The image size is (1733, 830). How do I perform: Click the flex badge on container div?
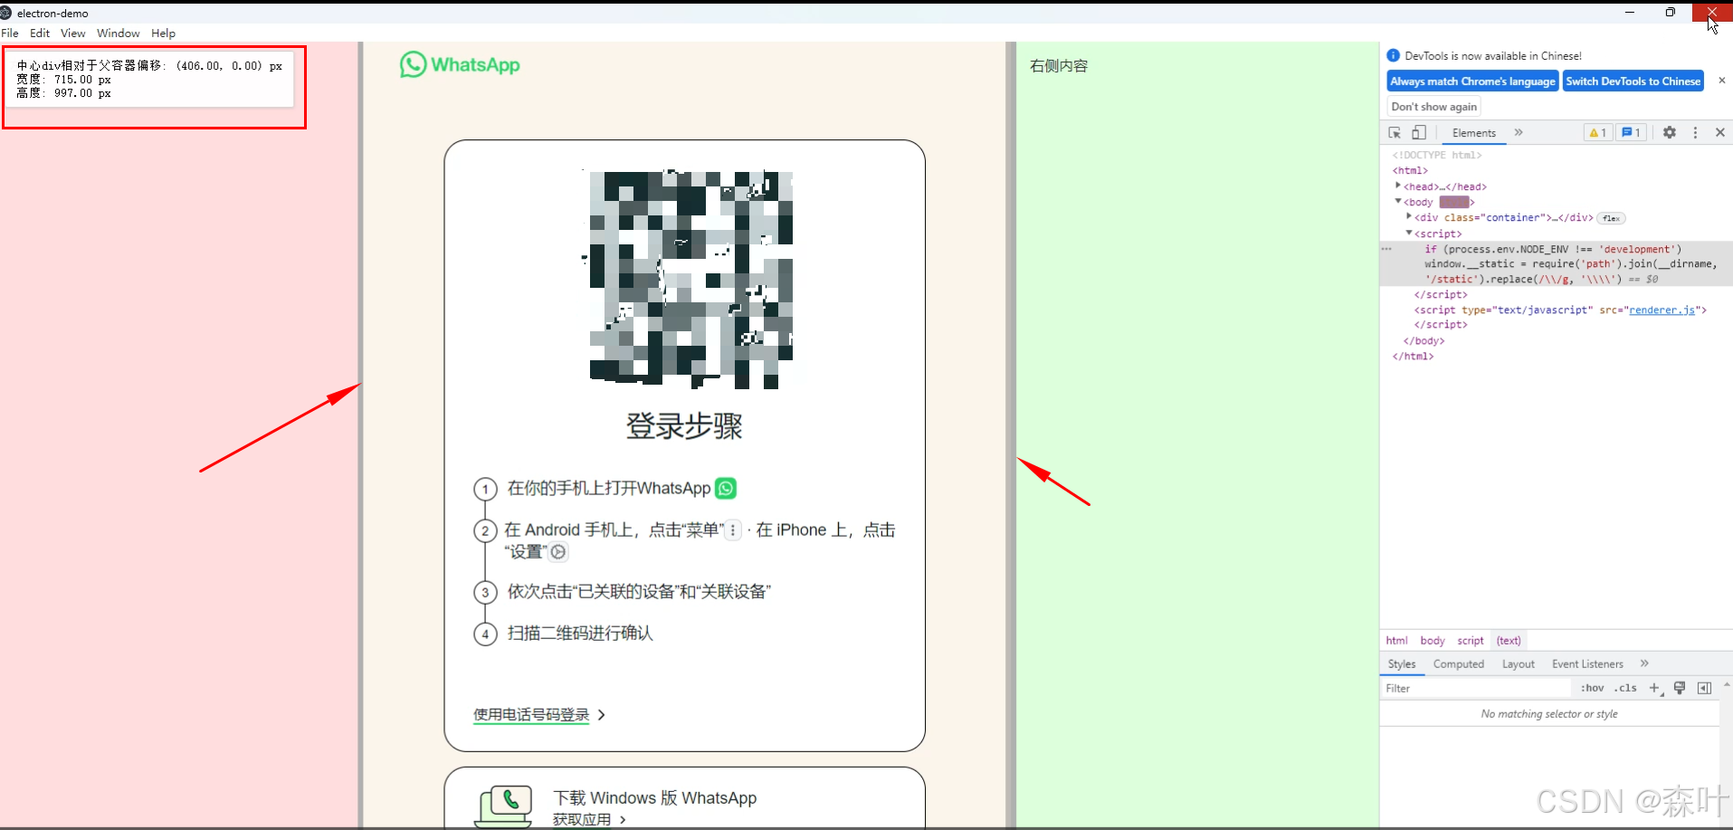(x=1612, y=218)
